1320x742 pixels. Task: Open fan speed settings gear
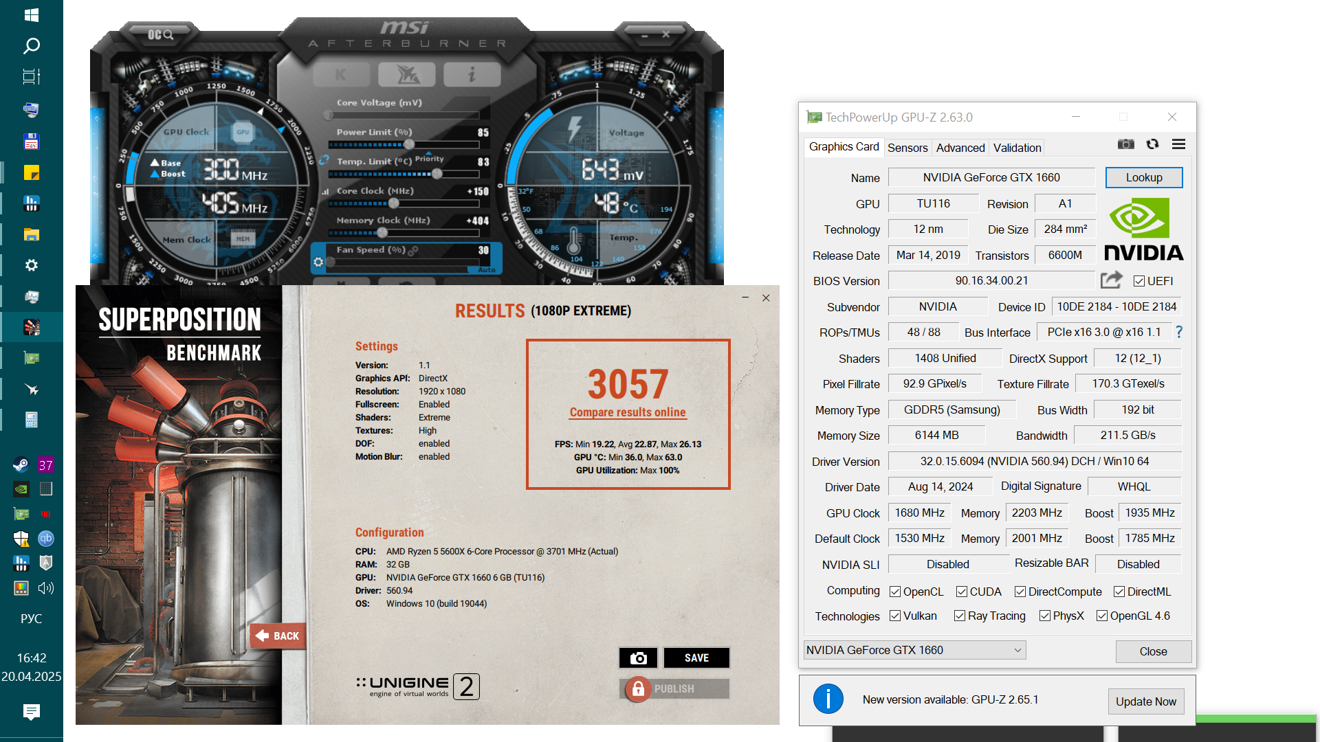click(x=318, y=262)
